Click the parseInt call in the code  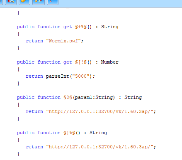click(x=58, y=76)
